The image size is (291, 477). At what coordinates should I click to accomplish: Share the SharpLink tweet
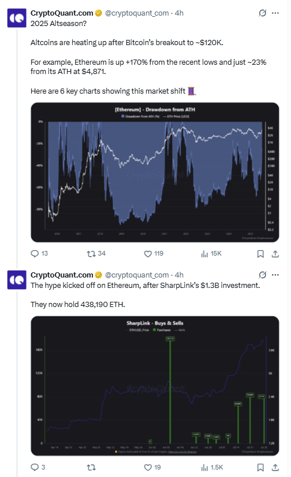[x=275, y=467]
